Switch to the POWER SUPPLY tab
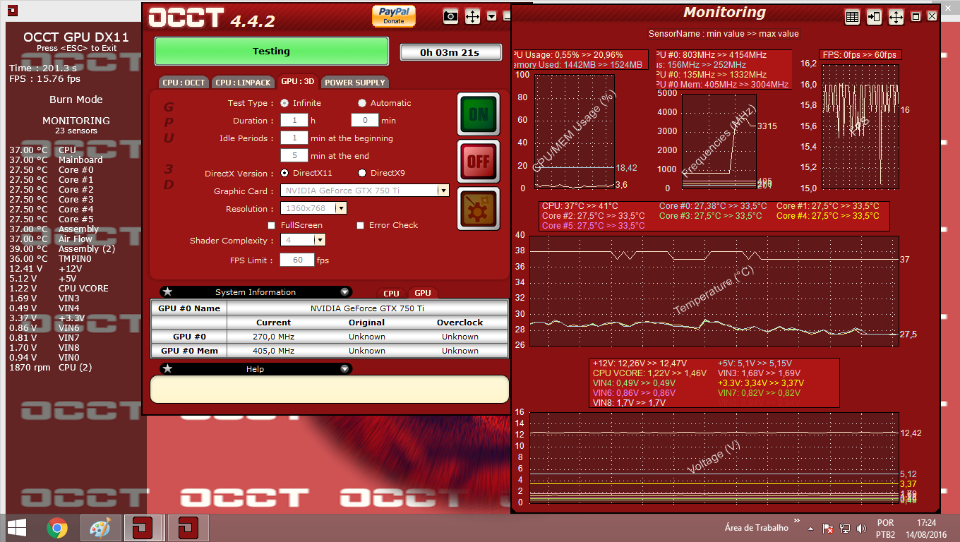Image resolution: width=960 pixels, height=542 pixels. coord(354,83)
